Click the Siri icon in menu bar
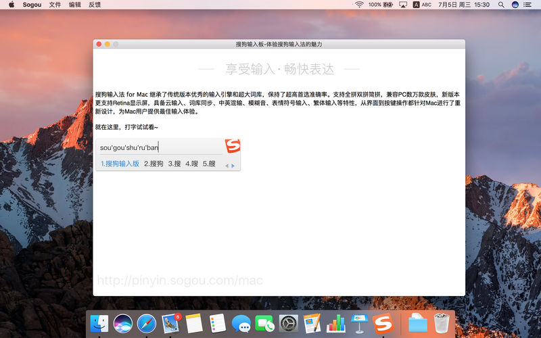This screenshot has width=541, height=338. pos(515,5)
